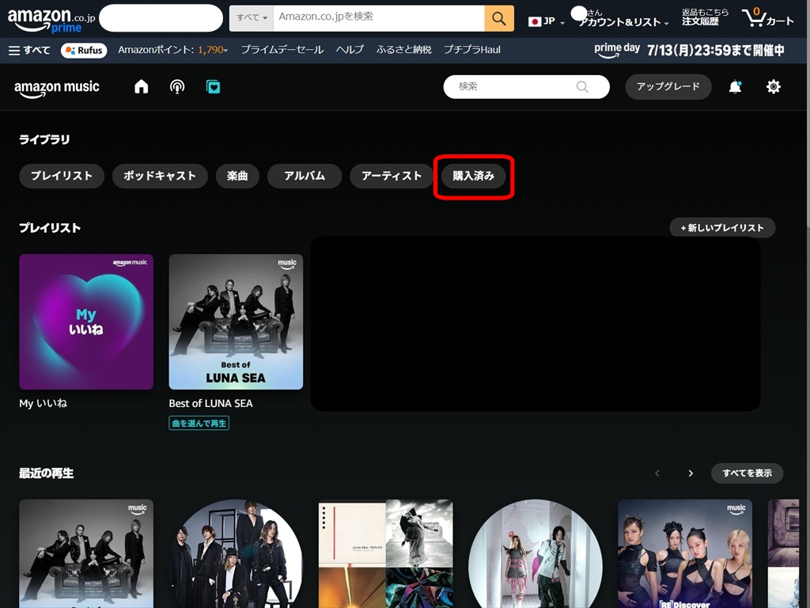This screenshot has height=608, width=810.
Task: Open ふるさと納税 link
Action: point(403,50)
